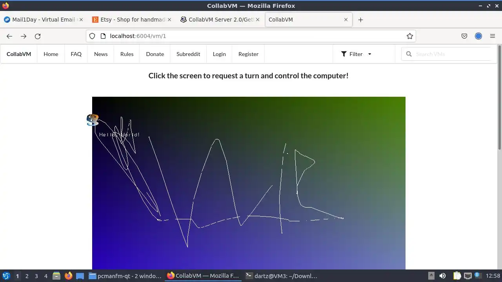
Task: Go back to the previous page
Action: point(9,36)
